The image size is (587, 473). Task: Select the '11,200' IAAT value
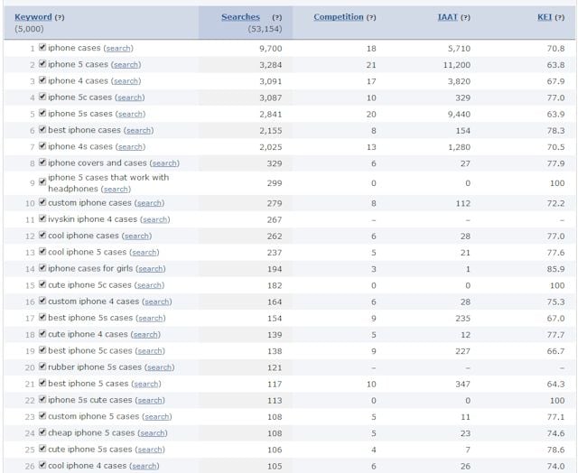click(x=457, y=65)
